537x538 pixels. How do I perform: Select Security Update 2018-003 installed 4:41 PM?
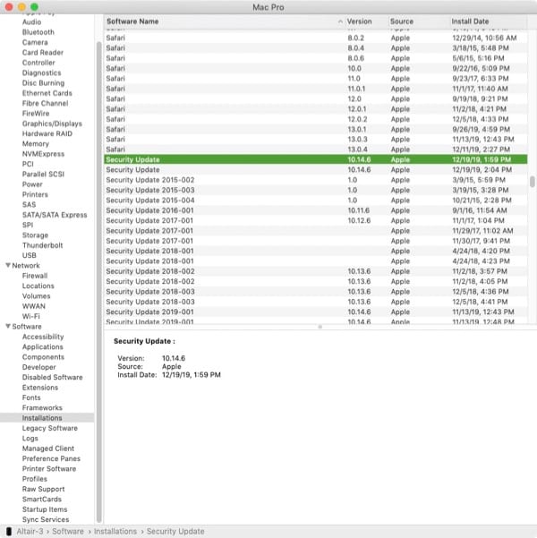[316, 302]
